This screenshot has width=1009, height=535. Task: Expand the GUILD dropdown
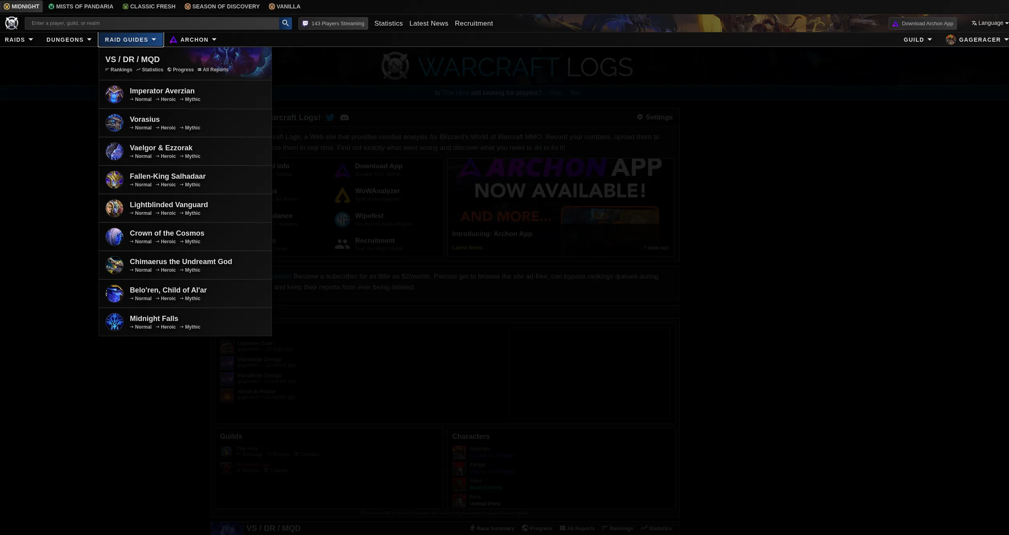click(917, 39)
